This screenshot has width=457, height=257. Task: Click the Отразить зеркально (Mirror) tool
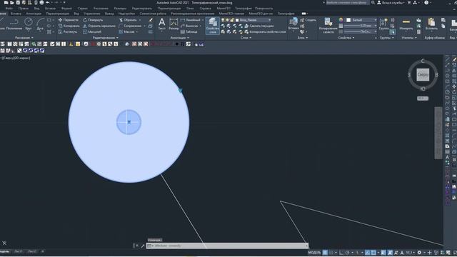(x=99, y=26)
